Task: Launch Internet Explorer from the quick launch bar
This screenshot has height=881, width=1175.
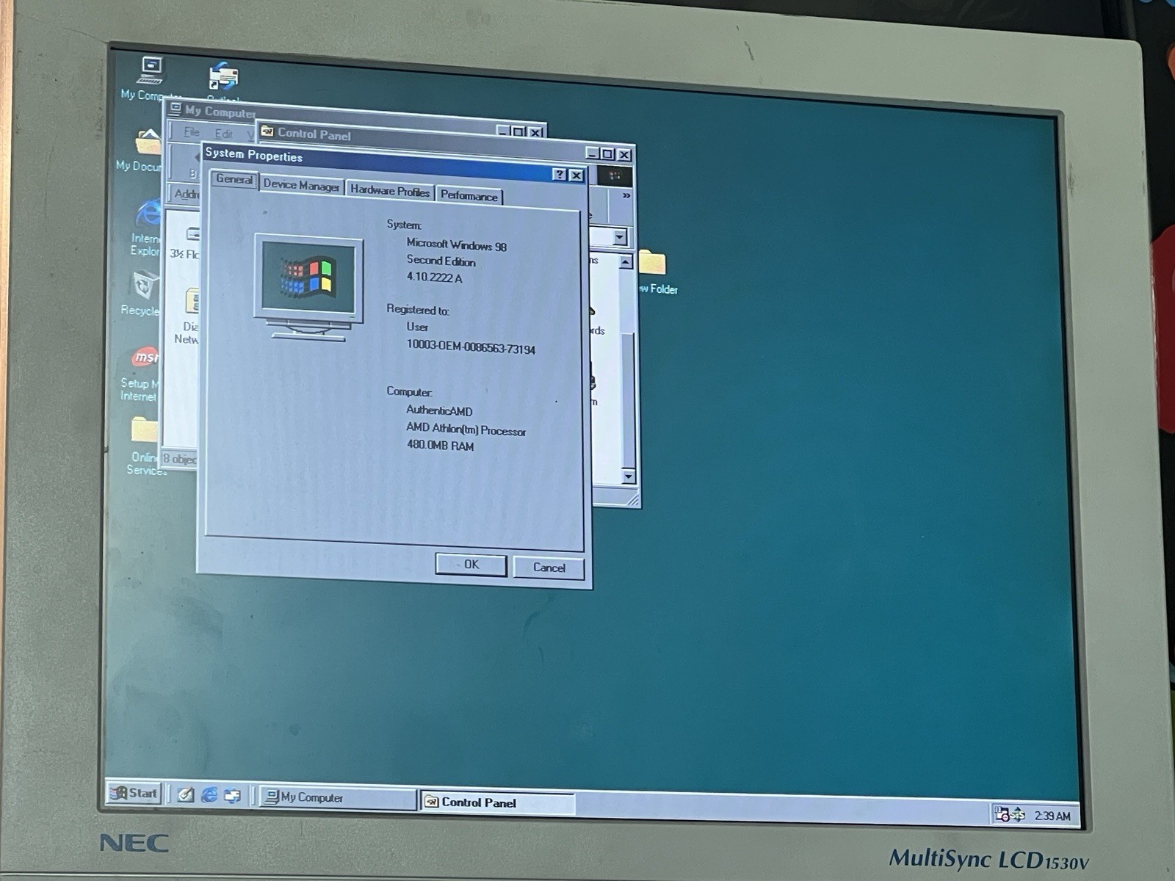Action: (x=209, y=795)
